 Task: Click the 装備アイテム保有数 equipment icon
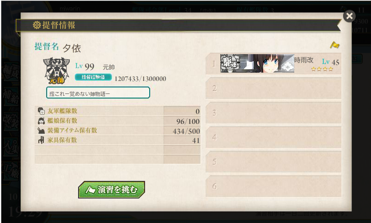point(41,130)
